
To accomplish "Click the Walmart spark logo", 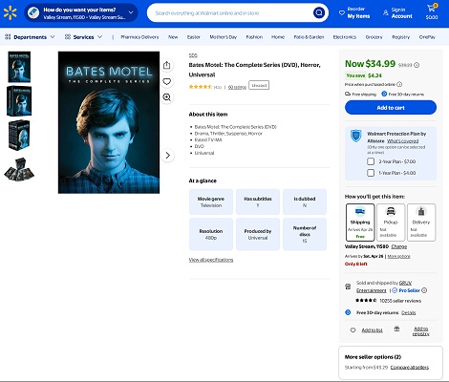I will click(x=11, y=12).
